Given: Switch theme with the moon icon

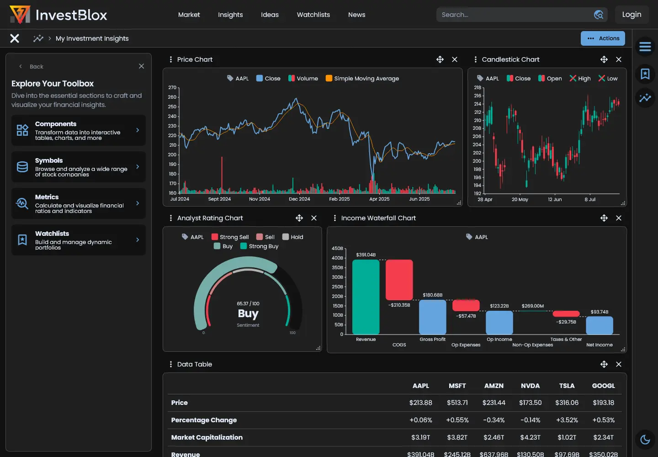Looking at the screenshot, I should tap(645, 440).
